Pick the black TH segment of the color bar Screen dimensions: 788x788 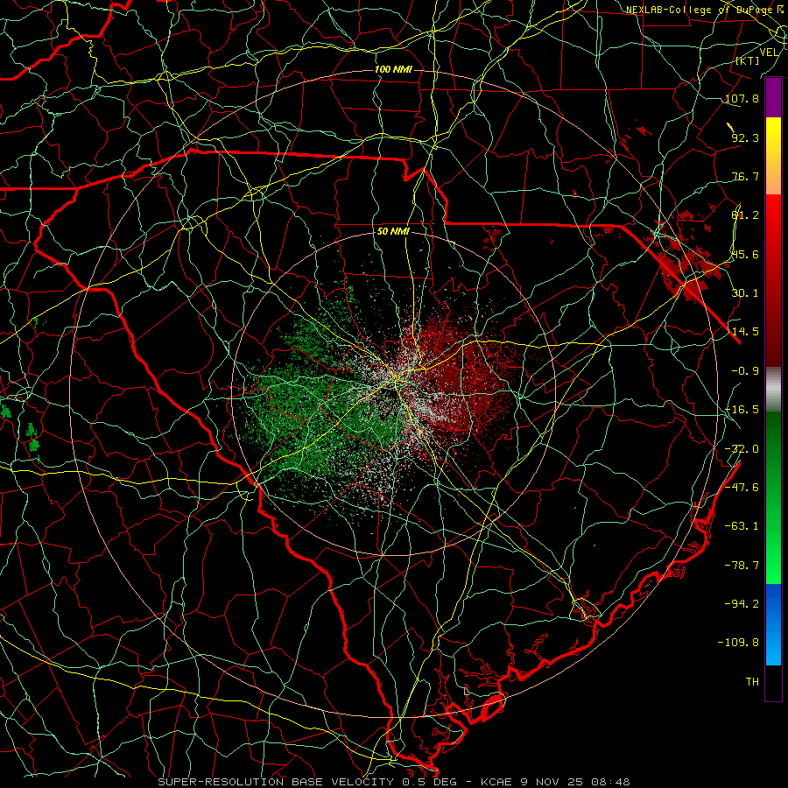point(773,682)
